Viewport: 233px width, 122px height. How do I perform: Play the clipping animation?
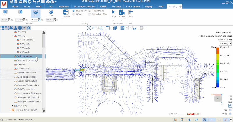tap(113, 13)
